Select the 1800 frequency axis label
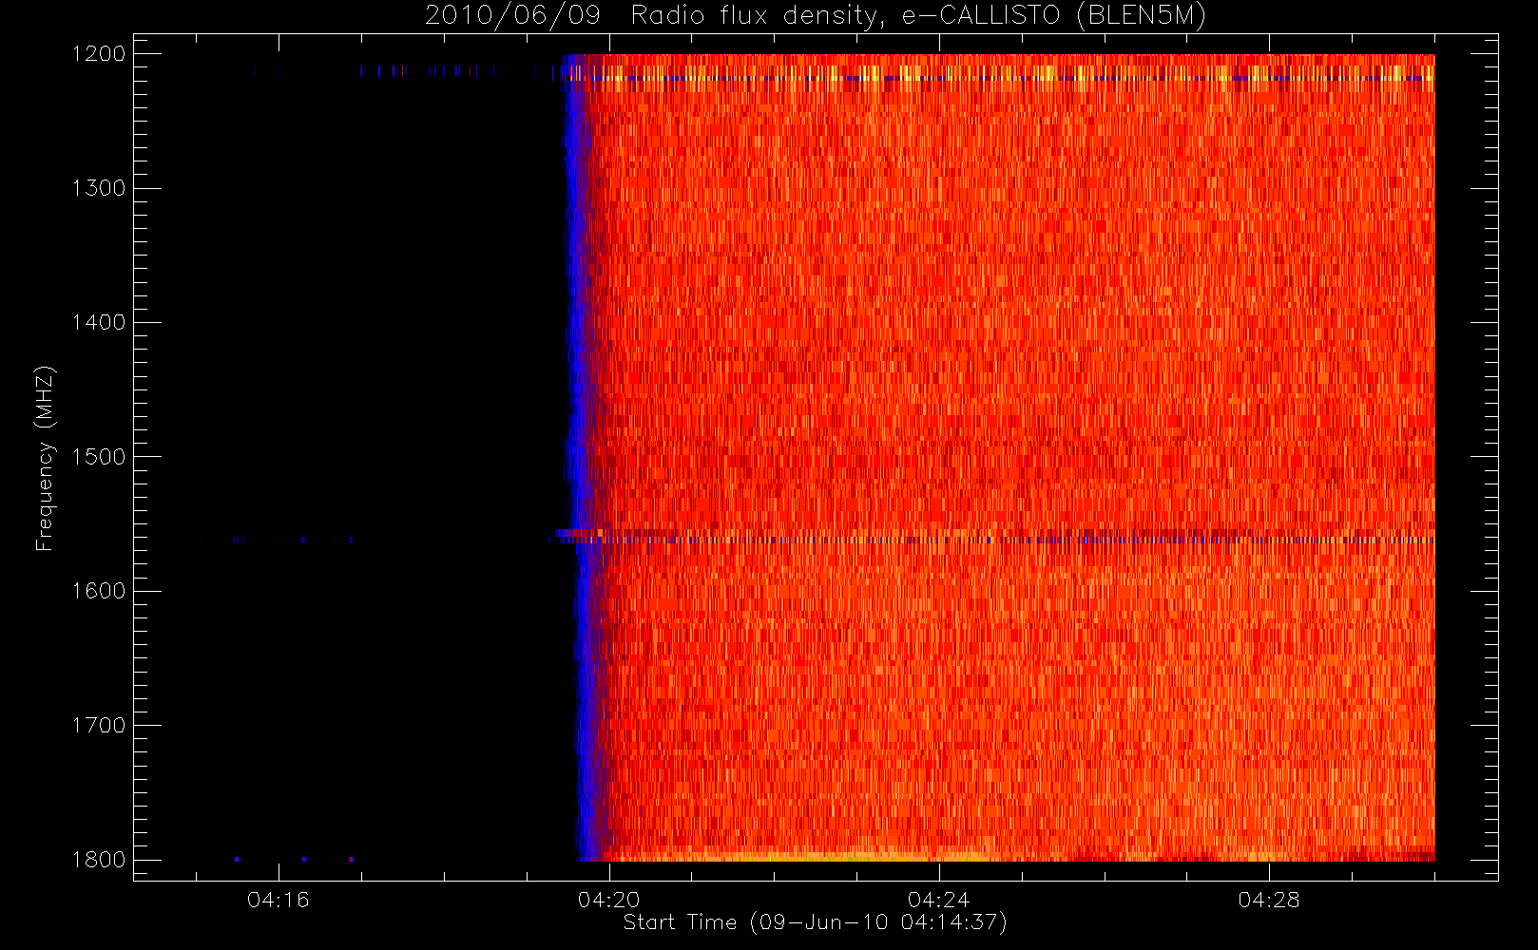 click(99, 860)
